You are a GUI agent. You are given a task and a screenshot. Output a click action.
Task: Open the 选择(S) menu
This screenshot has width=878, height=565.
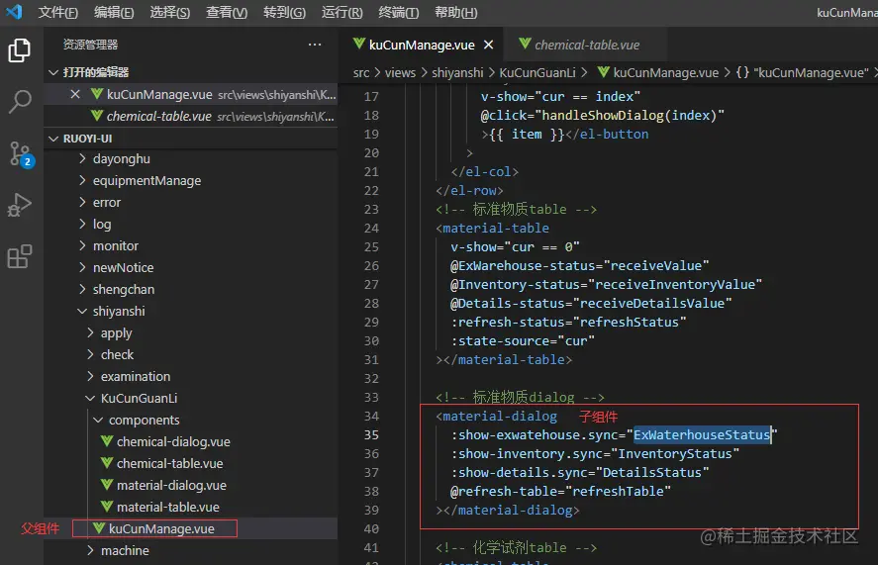point(169,12)
